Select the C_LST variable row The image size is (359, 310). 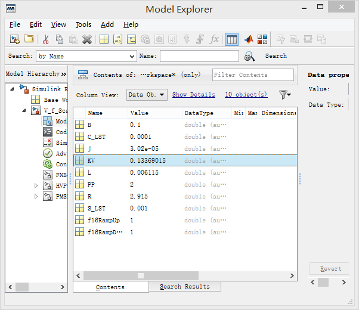(185, 137)
